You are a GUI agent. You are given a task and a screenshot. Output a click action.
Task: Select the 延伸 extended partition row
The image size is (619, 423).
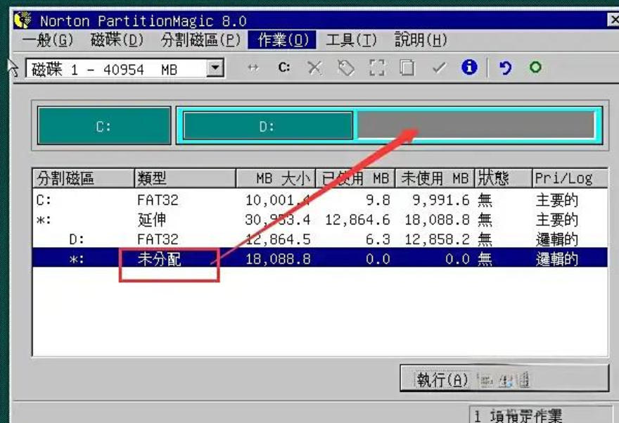click(320, 220)
